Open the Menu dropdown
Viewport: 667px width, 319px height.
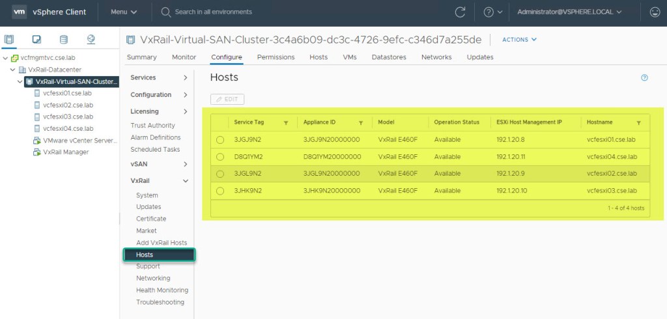124,12
